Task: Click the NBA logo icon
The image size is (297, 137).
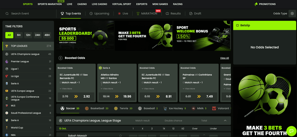Action: tap(7, 135)
